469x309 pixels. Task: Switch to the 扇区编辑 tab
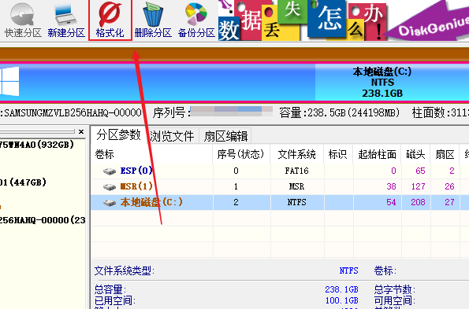tap(225, 136)
